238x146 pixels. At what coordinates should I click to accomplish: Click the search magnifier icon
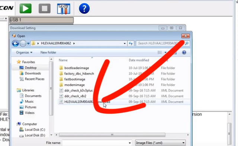click(x=187, y=43)
